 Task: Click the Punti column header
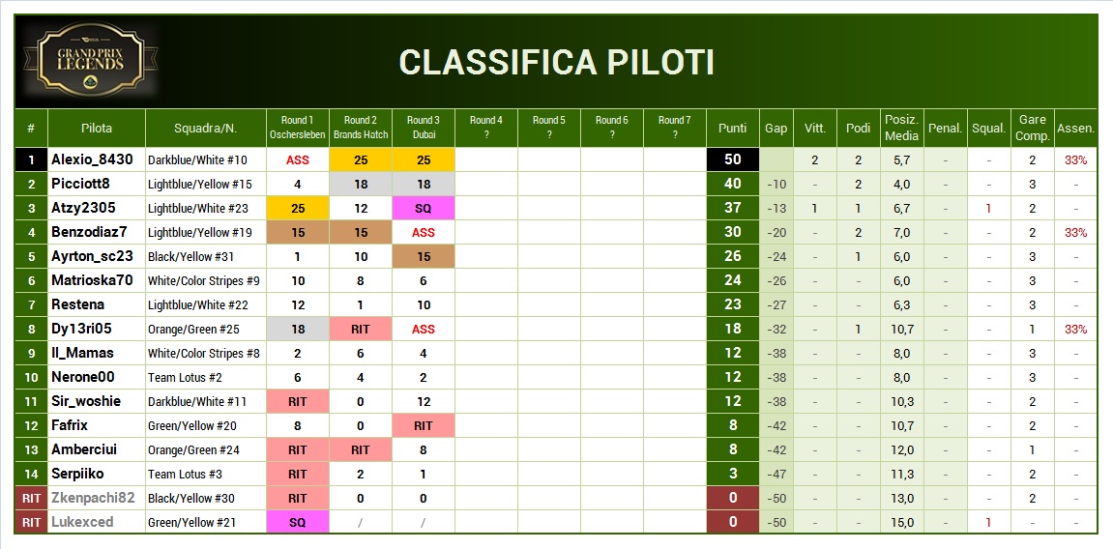click(733, 129)
